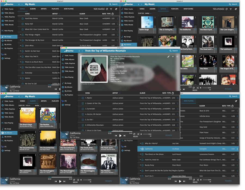Open Sort By Artist dropdown in 158 artists window
This screenshot has height=190, width=245.
(148, 13)
